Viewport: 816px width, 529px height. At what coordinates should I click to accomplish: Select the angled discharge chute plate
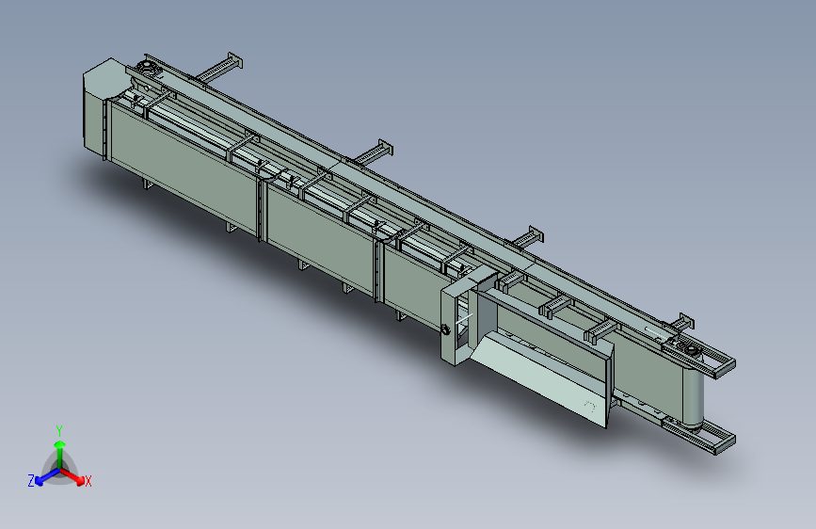click(541, 379)
